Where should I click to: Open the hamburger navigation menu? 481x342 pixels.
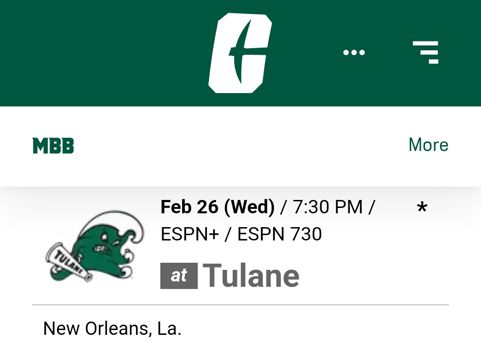(x=426, y=53)
